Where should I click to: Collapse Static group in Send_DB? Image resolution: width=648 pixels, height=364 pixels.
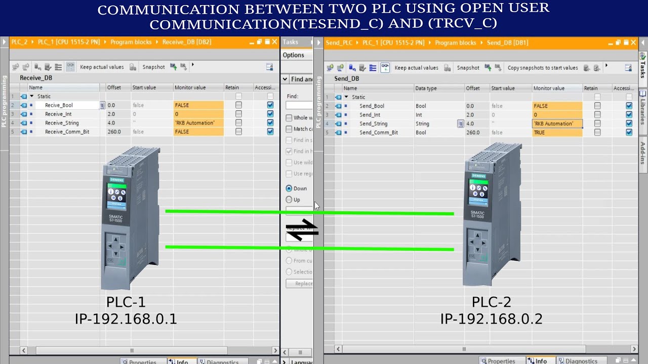pyautogui.click(x=346, y=97)
